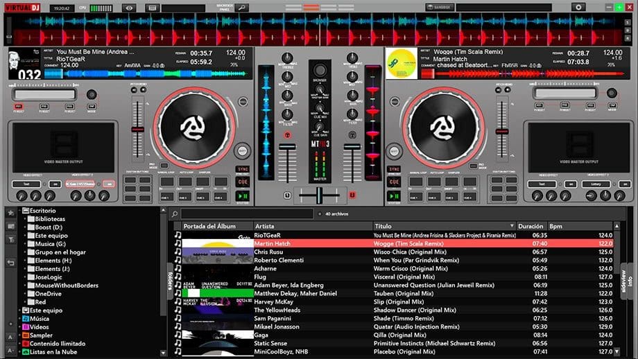Click the filter folder icon in browser sidebar
Screen dimensions: 638x359
point(10,240)
